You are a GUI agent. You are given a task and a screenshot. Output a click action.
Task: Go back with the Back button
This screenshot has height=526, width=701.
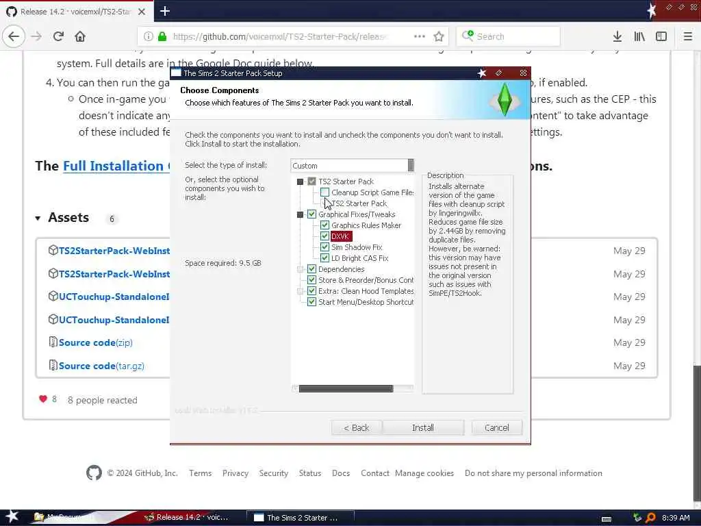356,427
